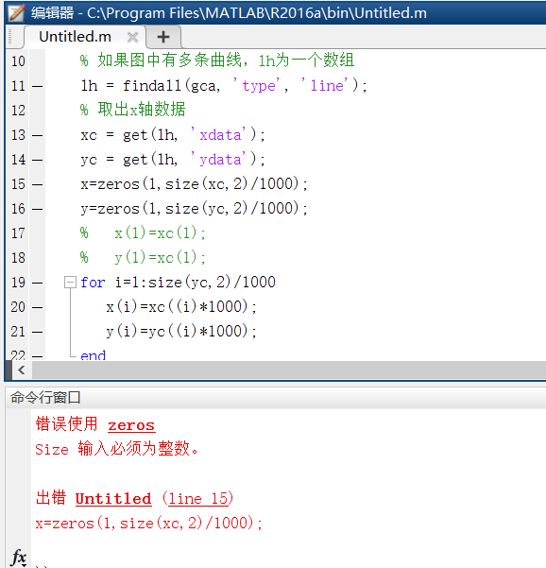Set breakpoint dash on line 19
Viewport: 546px width, 568px height.
pos(37,283)
